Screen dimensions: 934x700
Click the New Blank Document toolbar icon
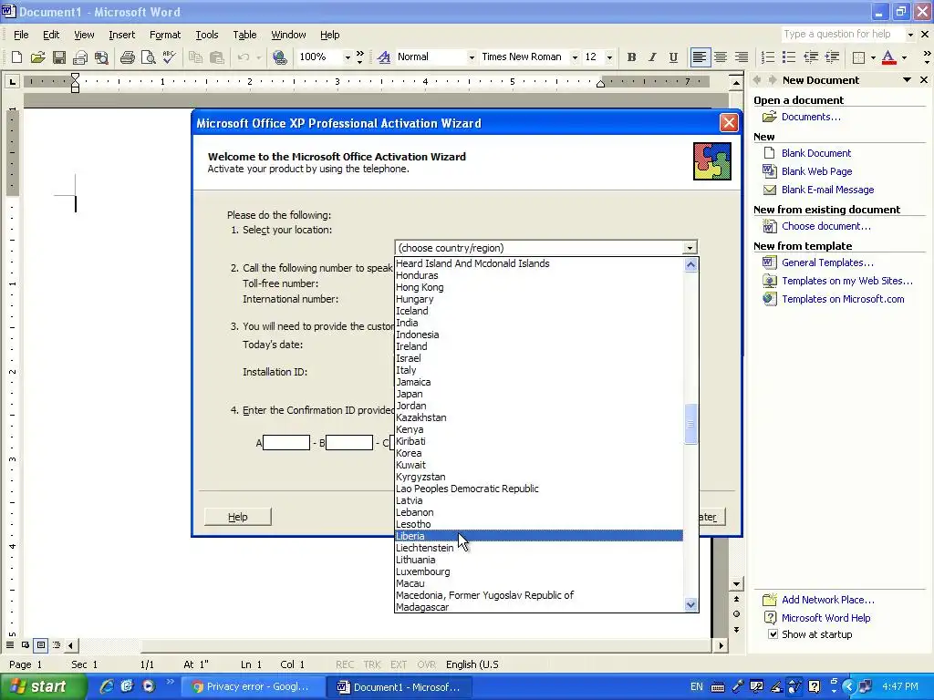[x=16, y=57]
